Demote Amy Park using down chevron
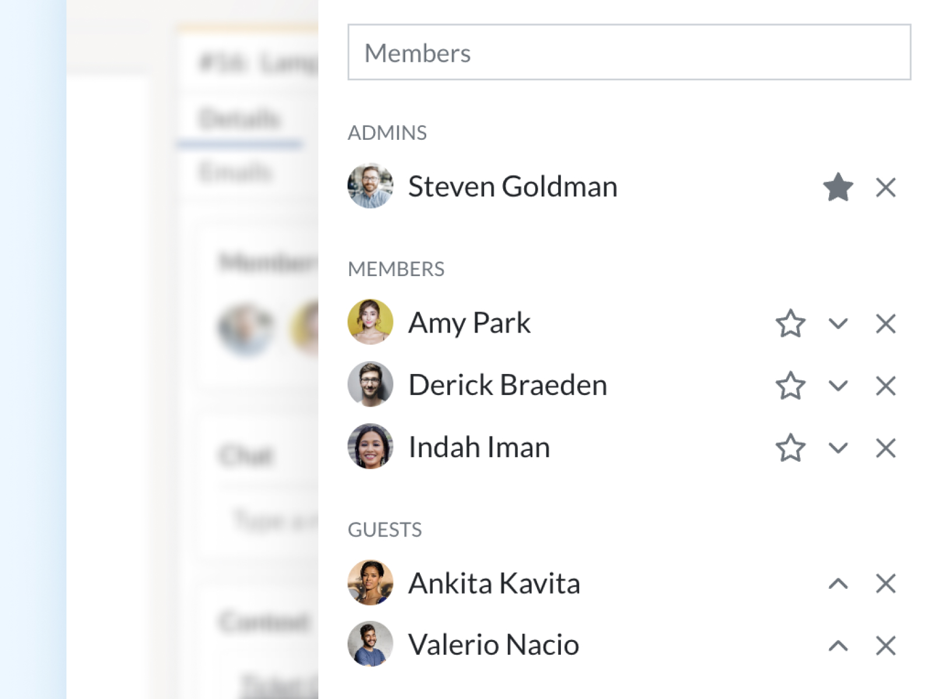The width and height of the screenshot is (933, 699). coord(838,324)
